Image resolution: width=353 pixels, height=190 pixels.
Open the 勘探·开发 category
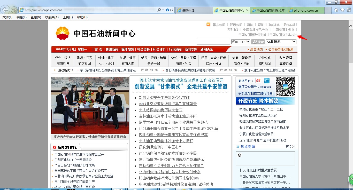coord(85,58)
